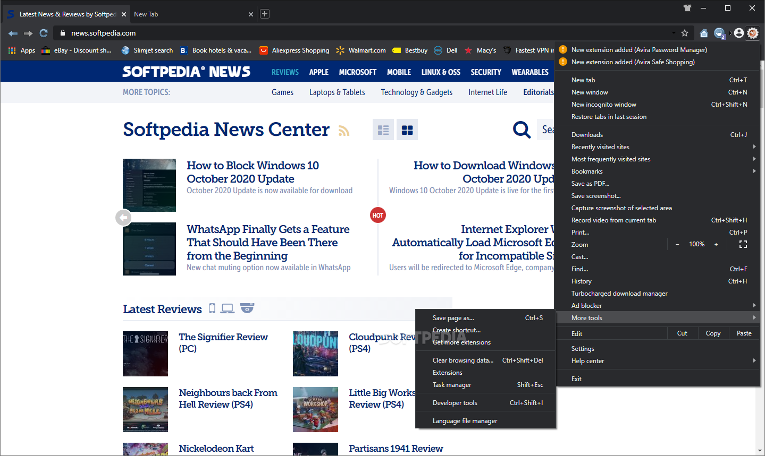Screen dimensions: 765x456
Task: Open the address bar dropdown arrow
Action: click(674, 33)
